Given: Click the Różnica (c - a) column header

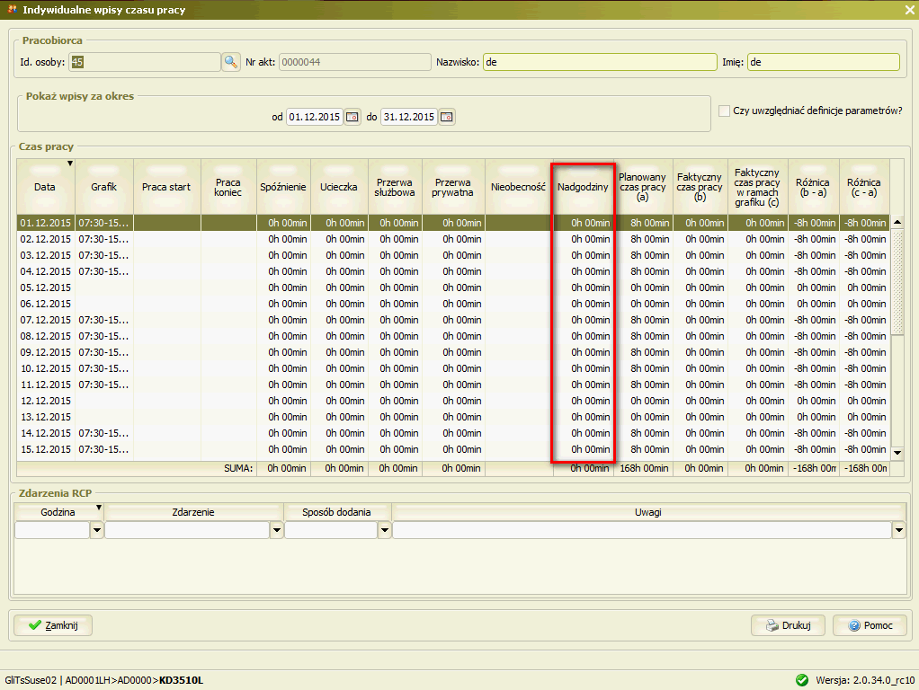Looking at the screenshot, I should [864, 187].
